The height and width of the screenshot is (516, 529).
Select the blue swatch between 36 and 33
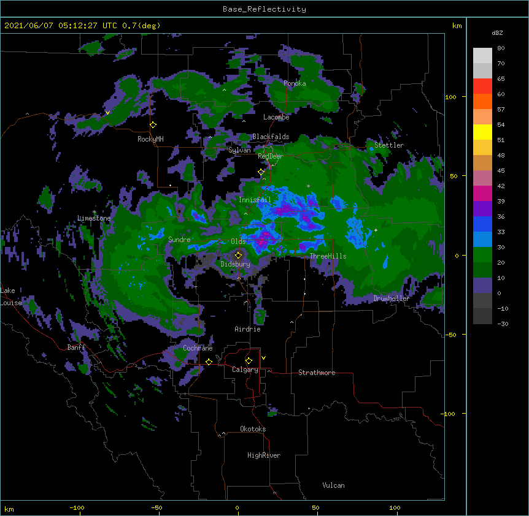482,224
